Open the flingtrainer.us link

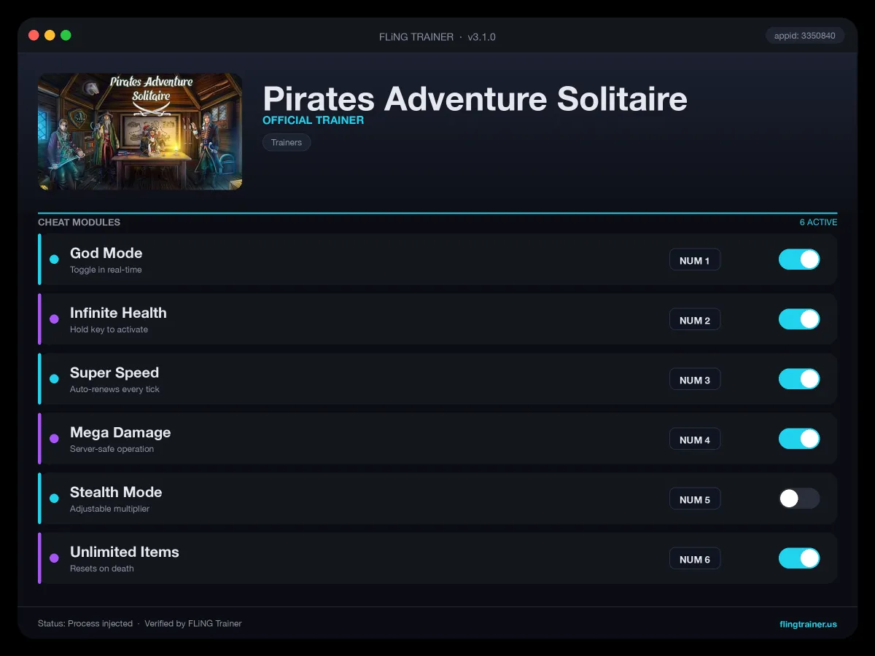(808, 624)
